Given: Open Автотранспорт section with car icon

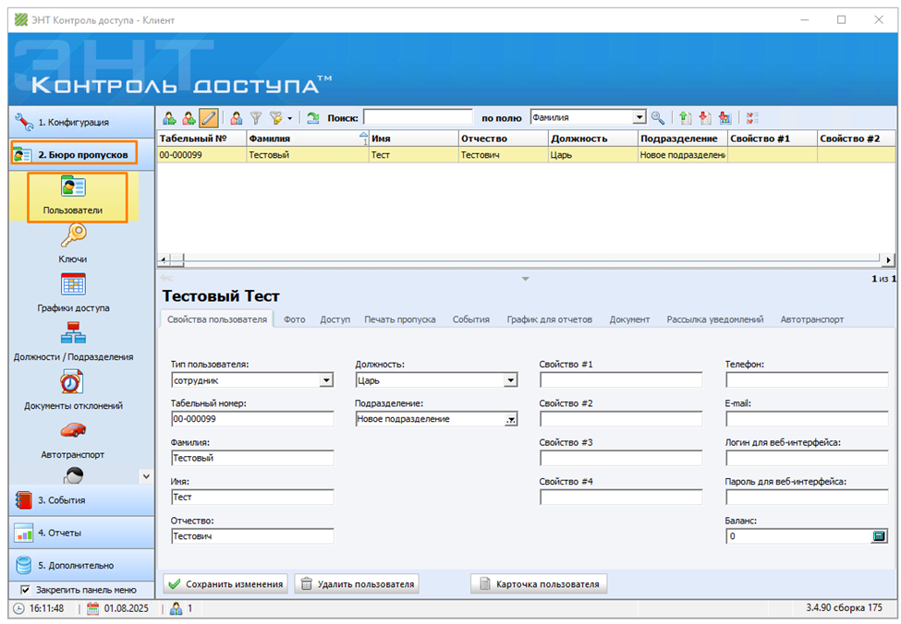Looking at the screenshot, I should click(x=73, y=439).
